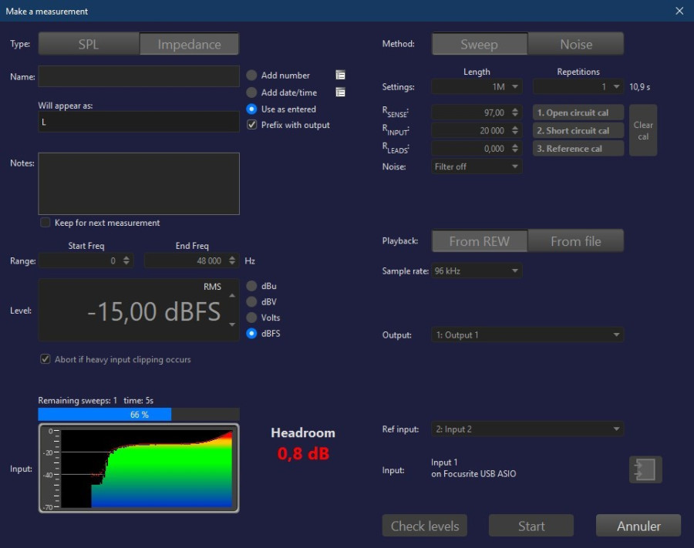694x548 pixels.
Task: Set playback to From file
Action: tap(576, 241)
